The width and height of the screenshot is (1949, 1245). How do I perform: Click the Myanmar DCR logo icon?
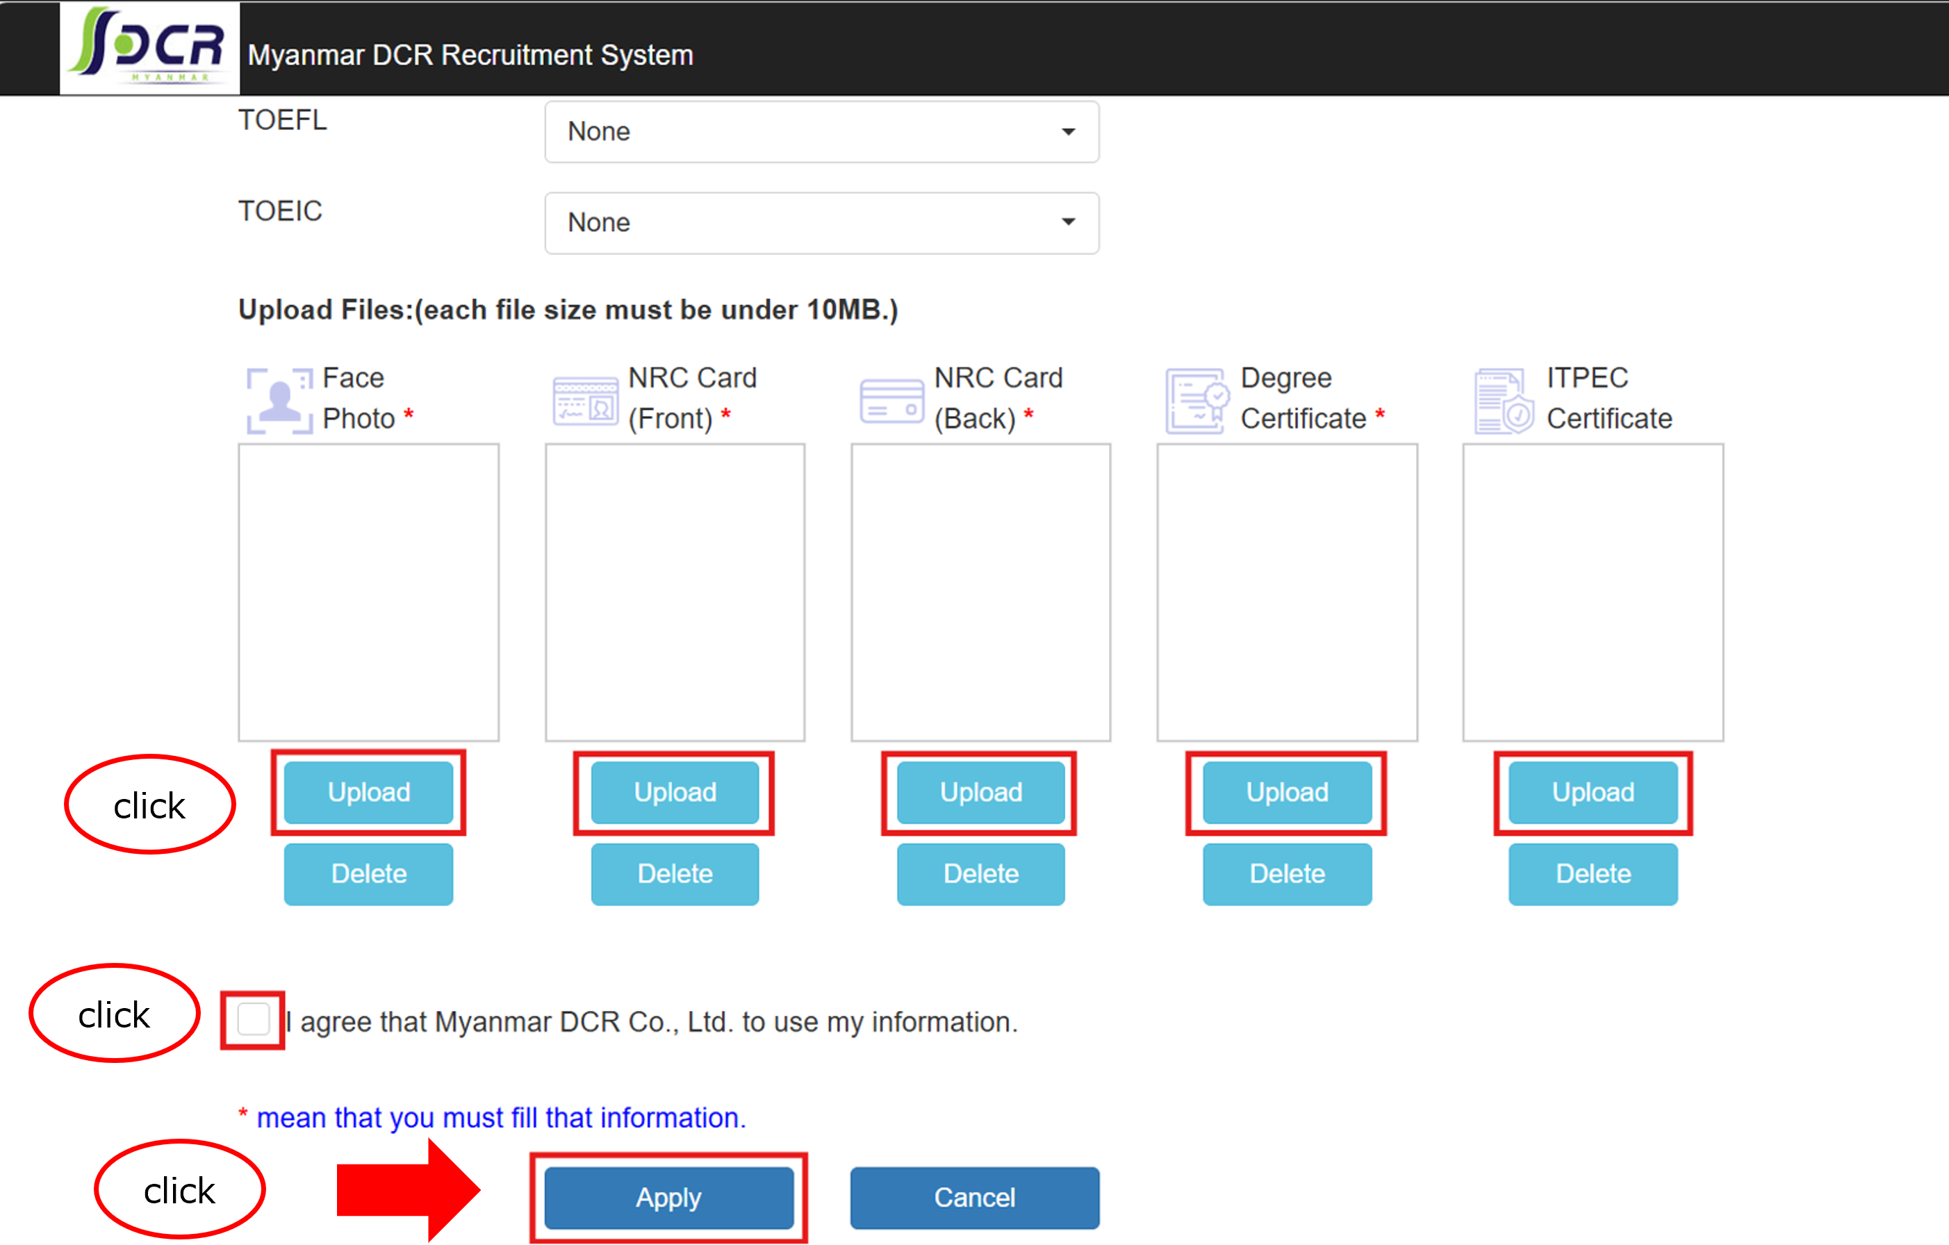[x=150, y=47]
